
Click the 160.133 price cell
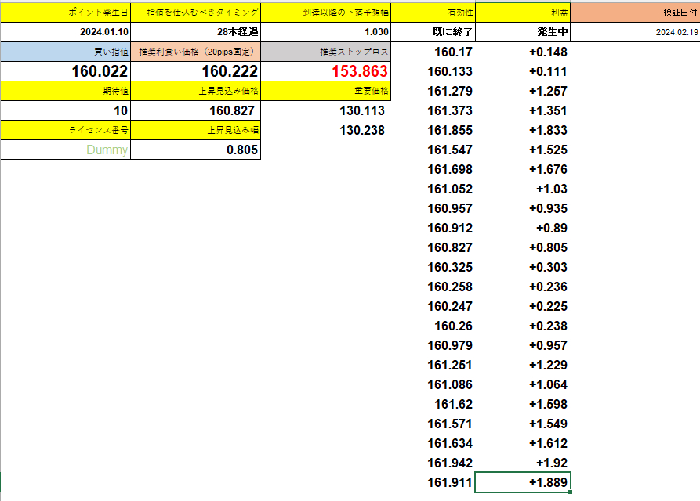coord(433,71)
